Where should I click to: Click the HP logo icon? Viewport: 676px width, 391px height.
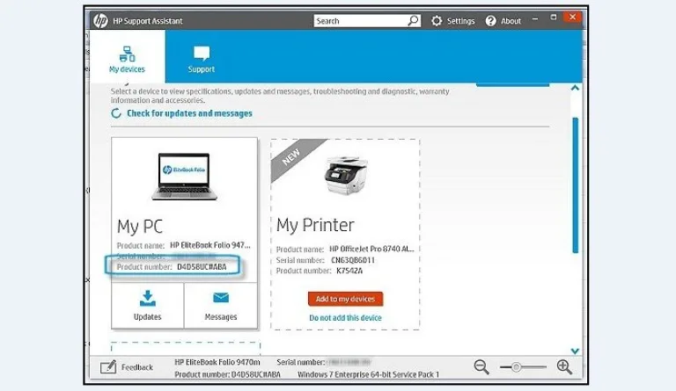(x=100, y=20)
